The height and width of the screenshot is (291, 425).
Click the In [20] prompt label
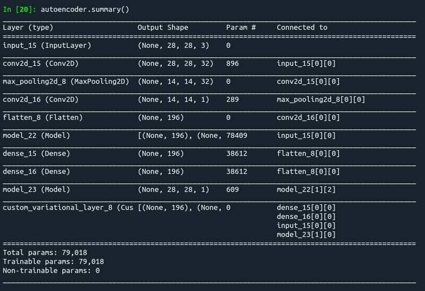pyautogui.click(x=20, y=10)
